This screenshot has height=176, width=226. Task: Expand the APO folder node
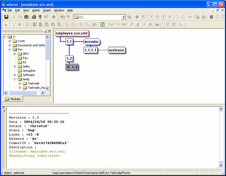tap(15, 54)
